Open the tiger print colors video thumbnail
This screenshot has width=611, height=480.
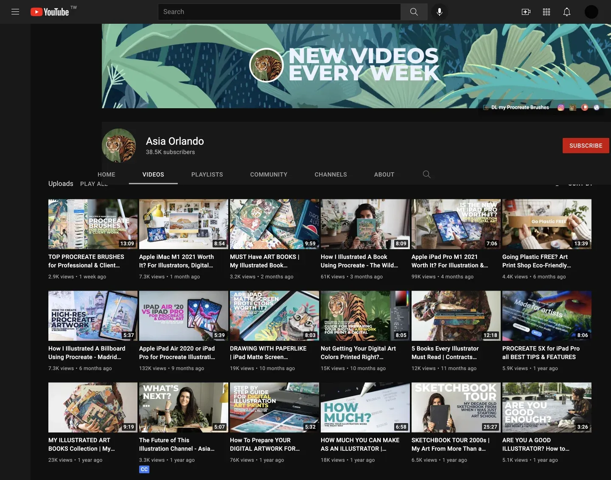365,316
